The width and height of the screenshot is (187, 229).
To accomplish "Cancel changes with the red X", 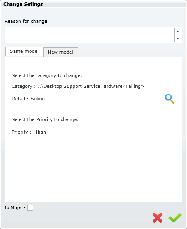I will 157,218.
